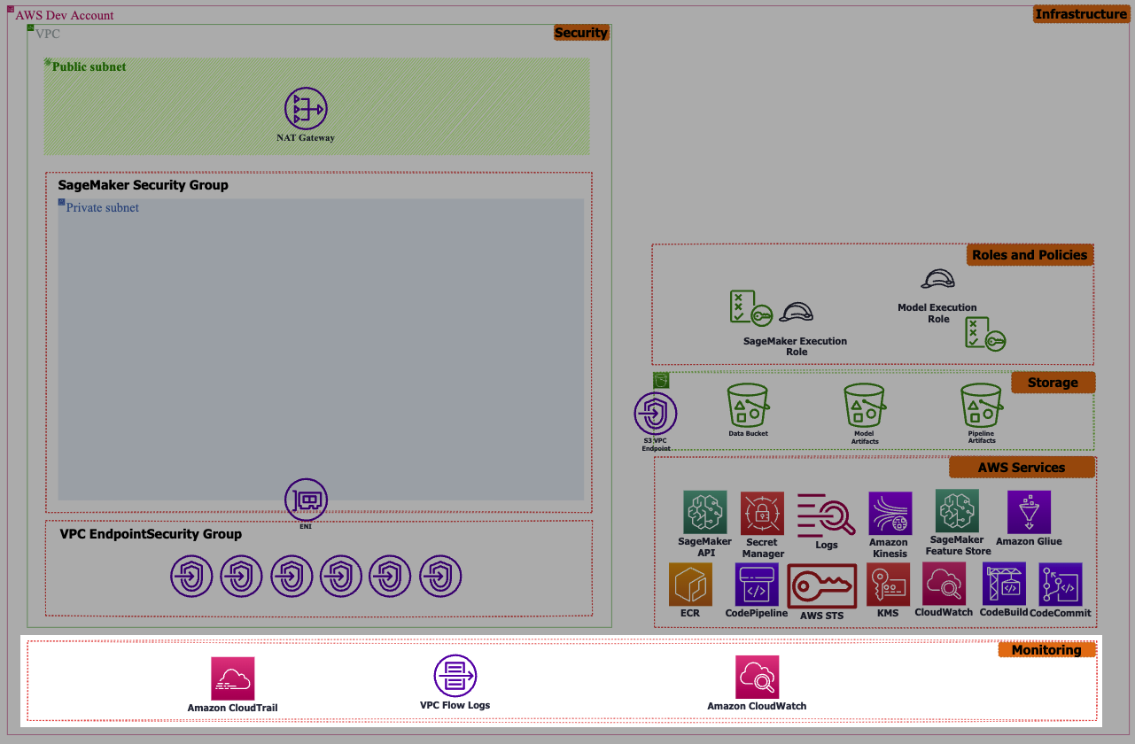Select the Monitoring tag
1135x744 pixels.
click(x=1046, y=650)
